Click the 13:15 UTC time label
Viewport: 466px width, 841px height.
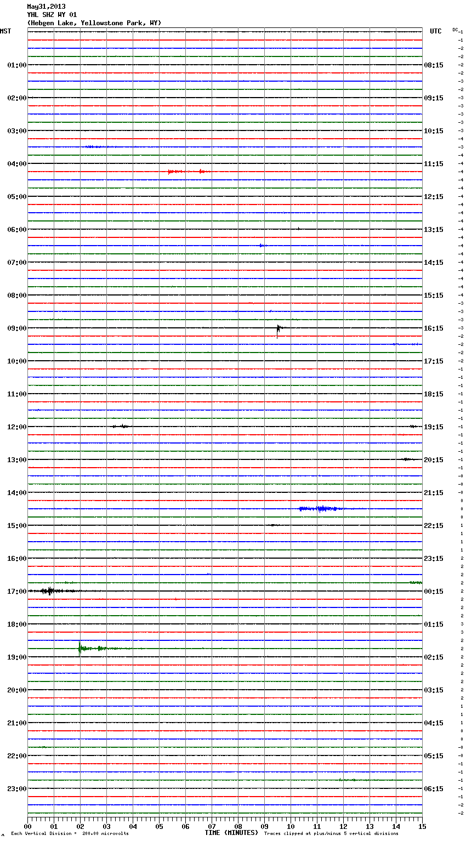point(434,230)
